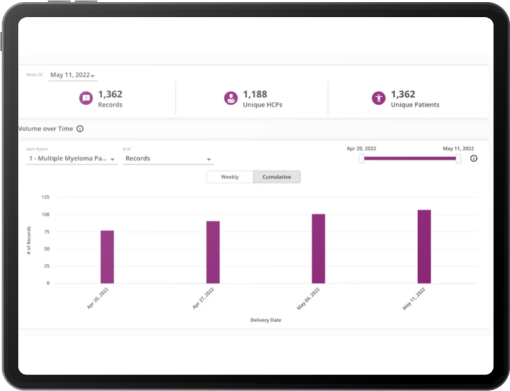Viewport: 510px width, 391px height.
Task: Open the Volume over Time info icon
Action: click(x=80, y=129)
